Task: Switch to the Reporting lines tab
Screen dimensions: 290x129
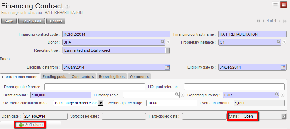Action: [112, 77]
